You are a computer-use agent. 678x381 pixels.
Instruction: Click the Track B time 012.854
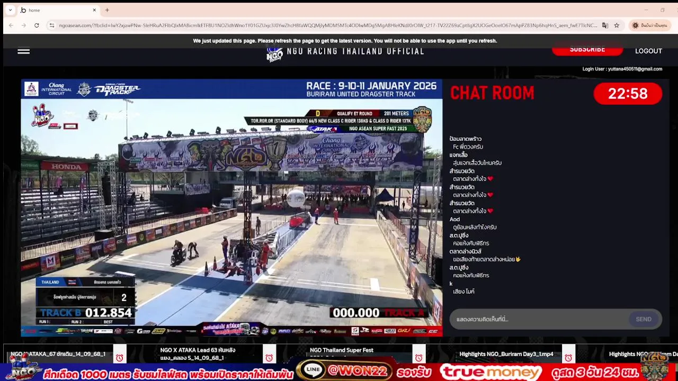click(x=108, y=313)
